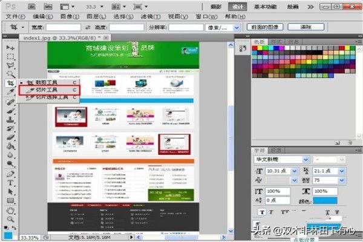Select the Clone Stamp tool
The width and height of the screenshot is (363, 242).
(10, 120)
